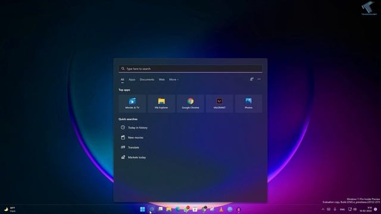
Task: Open the three-dots options menu in search
Action: (259, 79)
